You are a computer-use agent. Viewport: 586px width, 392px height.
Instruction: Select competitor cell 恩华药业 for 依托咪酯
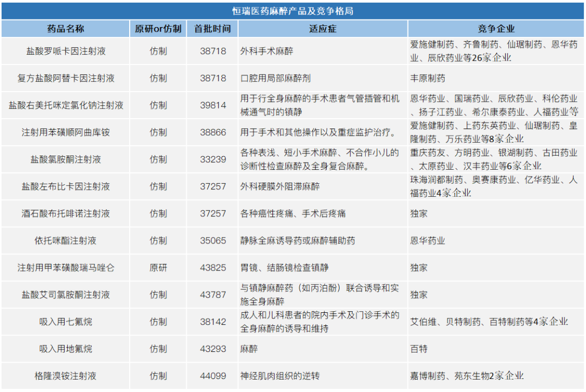pos(428,241)
